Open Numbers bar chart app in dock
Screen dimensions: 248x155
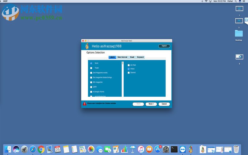124,149
